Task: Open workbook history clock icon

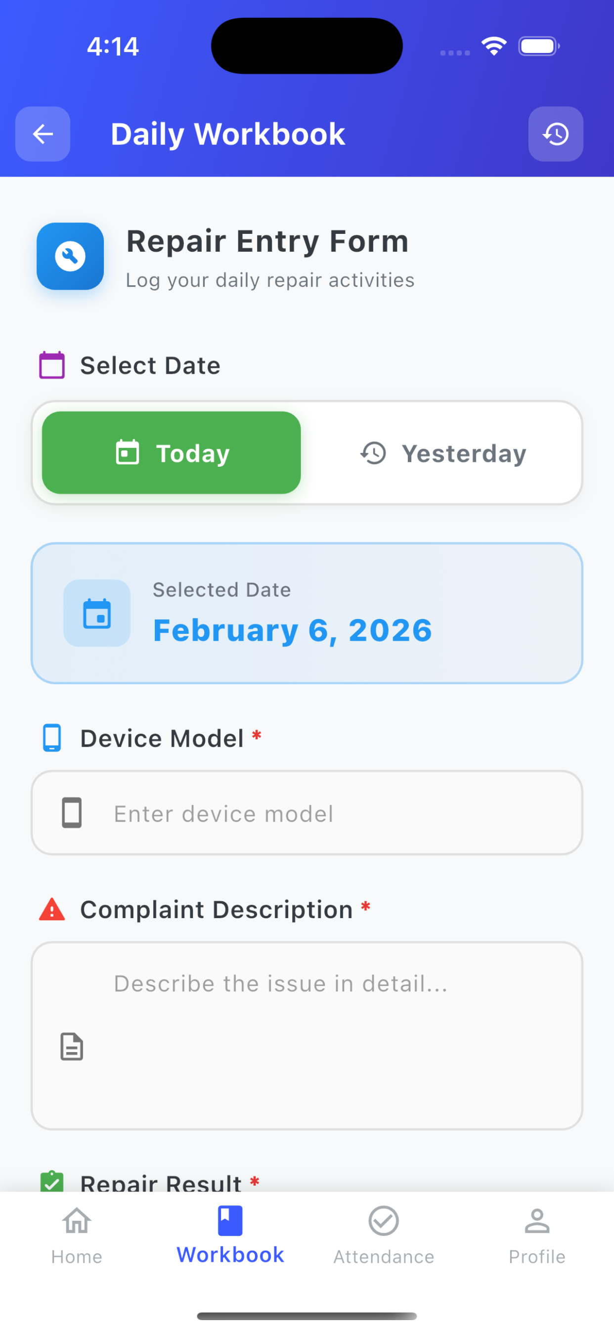Action: point(556,134)
